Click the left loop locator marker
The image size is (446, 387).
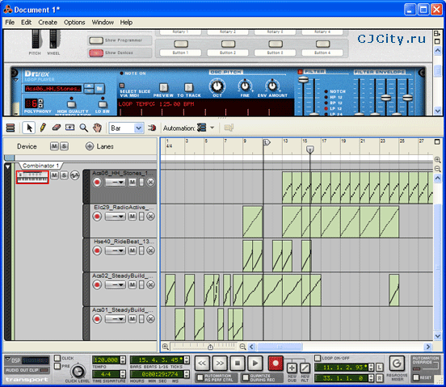point(267,142)
